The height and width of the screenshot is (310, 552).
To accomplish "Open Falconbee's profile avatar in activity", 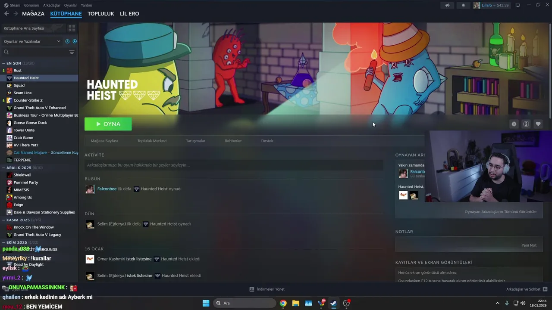I will coord(90,189).
